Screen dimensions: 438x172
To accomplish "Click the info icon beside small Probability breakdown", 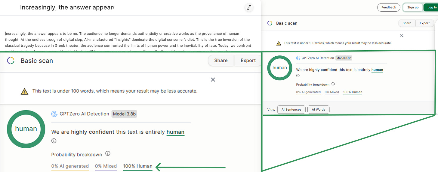I will pos(333,84).
